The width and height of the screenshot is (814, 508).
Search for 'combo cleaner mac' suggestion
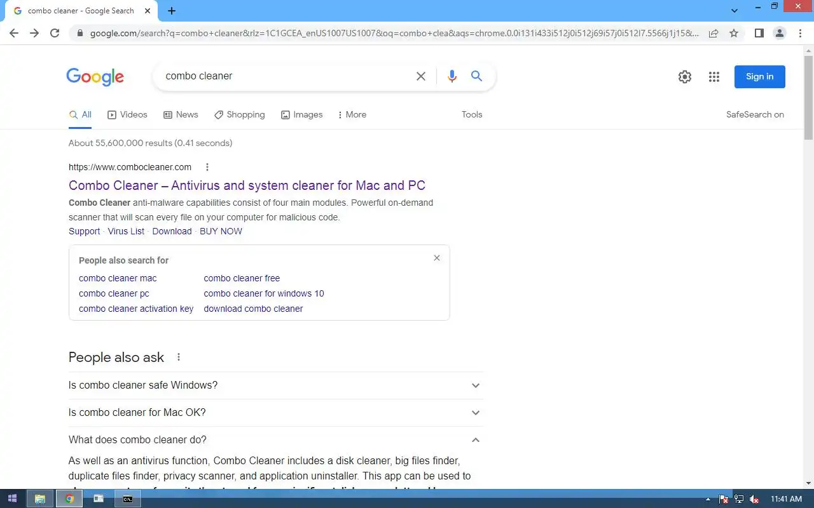click(118, 278)
